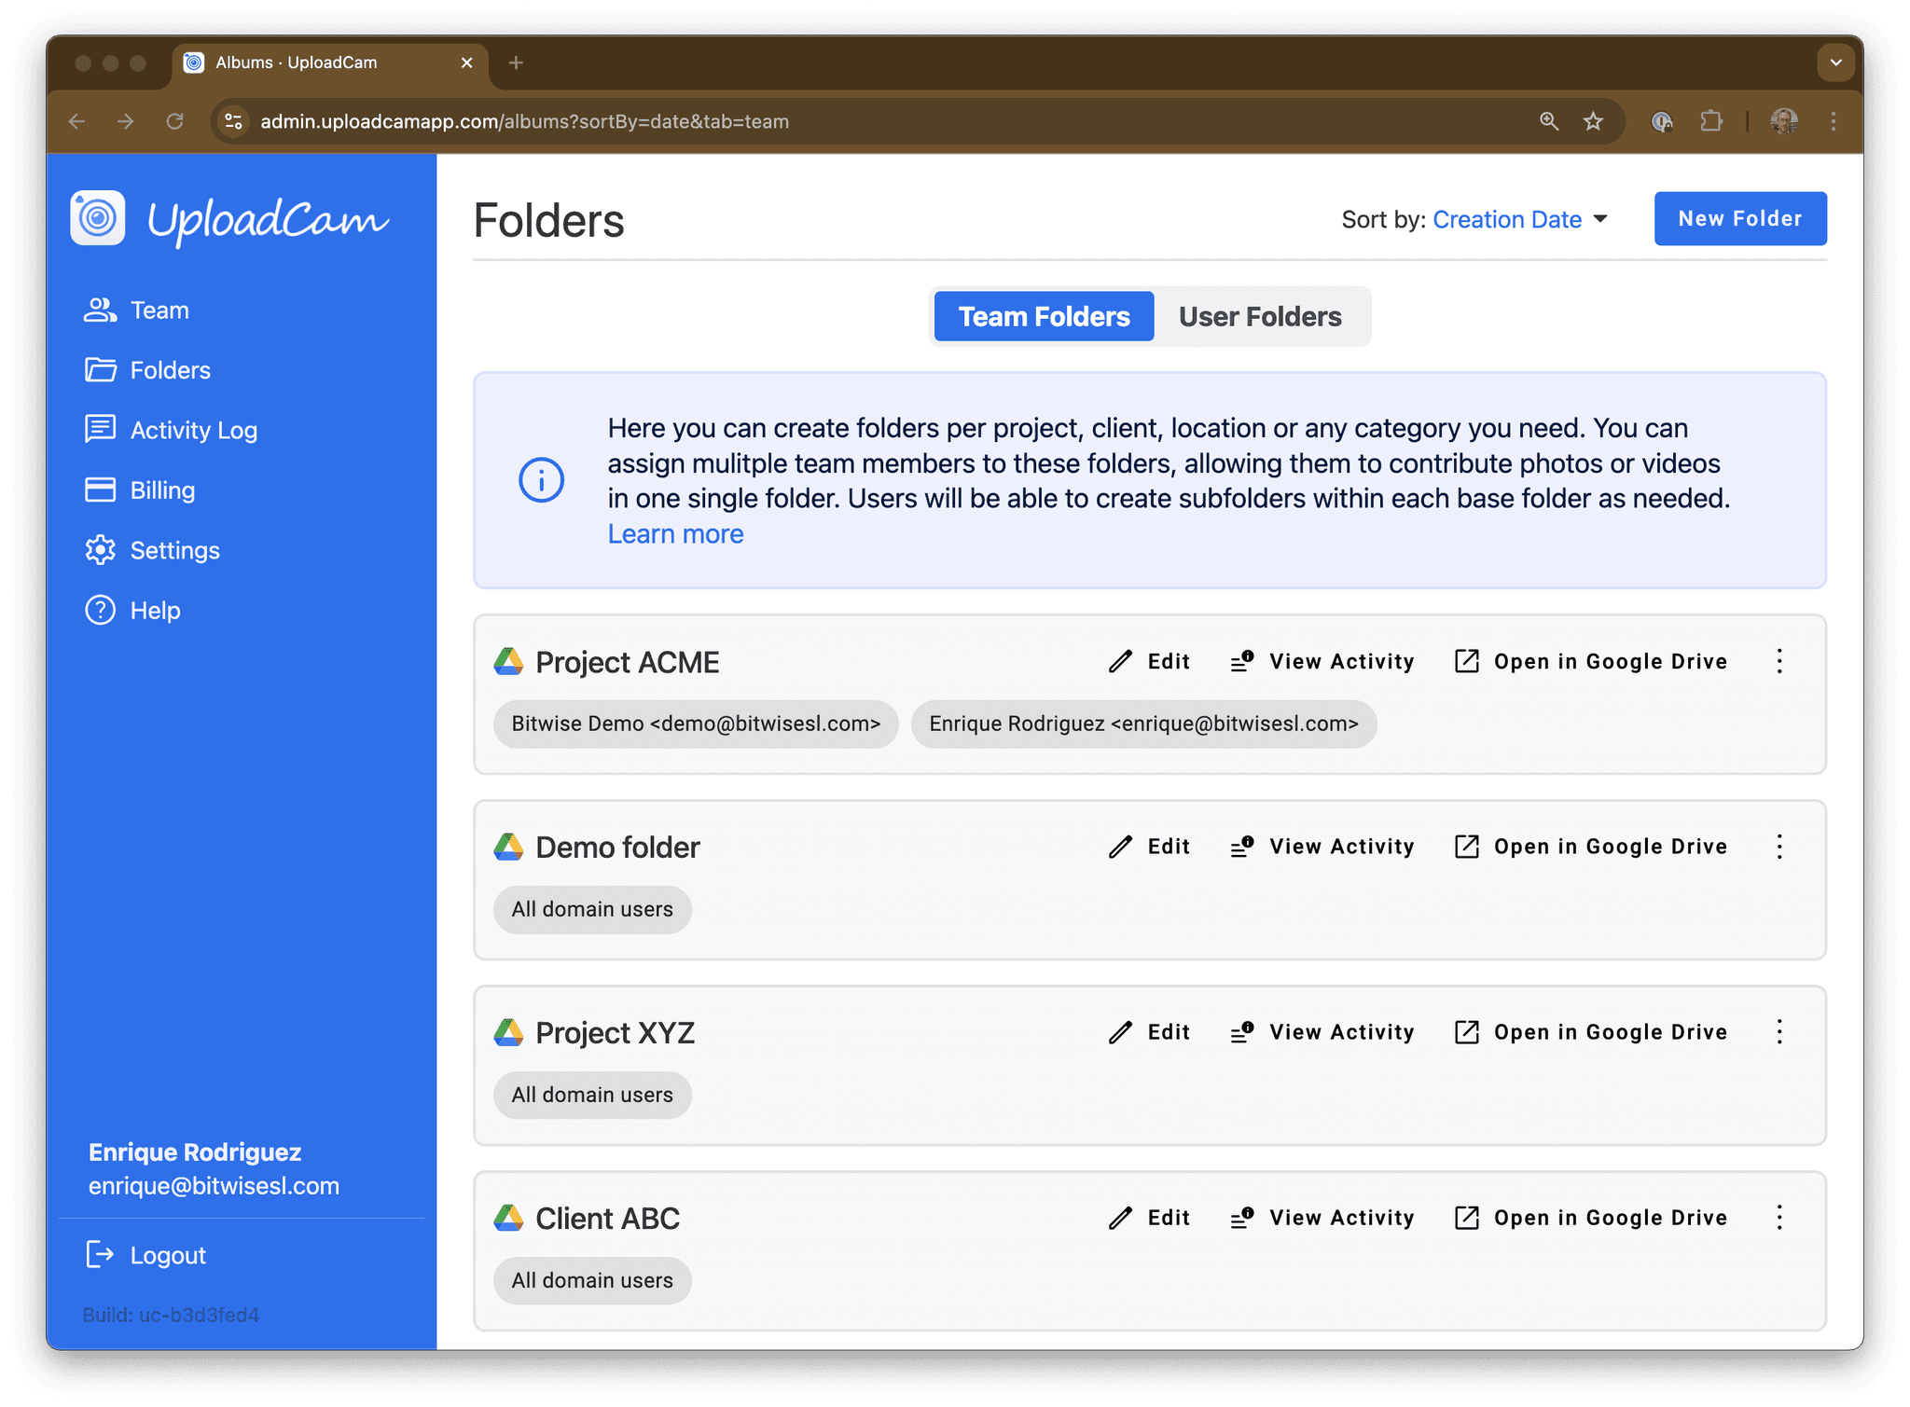Open more options for Client ABC
The width and height of the screenshot is (1910, 1407).
[x=1779, y=1218]
